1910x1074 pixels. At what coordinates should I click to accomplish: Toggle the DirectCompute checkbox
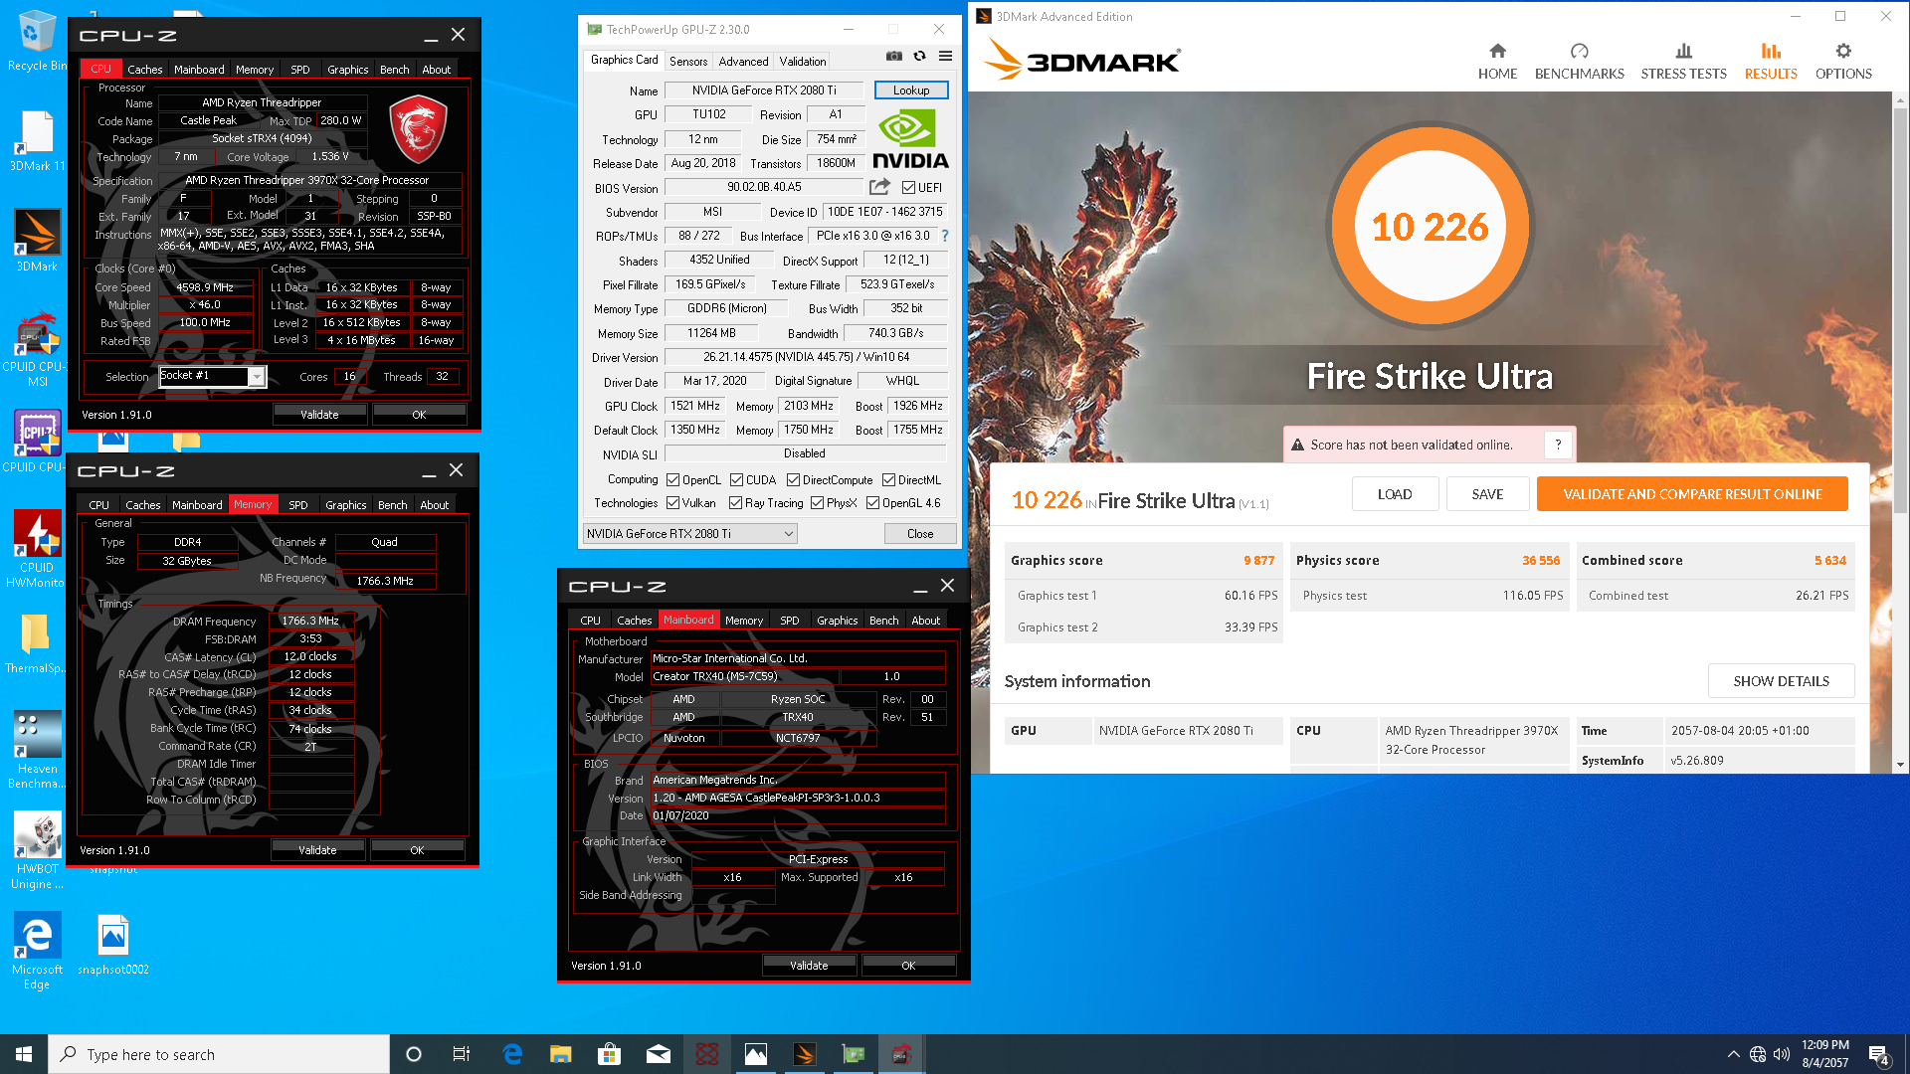tap(794, 480)
